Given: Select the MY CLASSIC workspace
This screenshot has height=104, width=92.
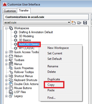Looking at the screenshot, I should pos(27,48).
